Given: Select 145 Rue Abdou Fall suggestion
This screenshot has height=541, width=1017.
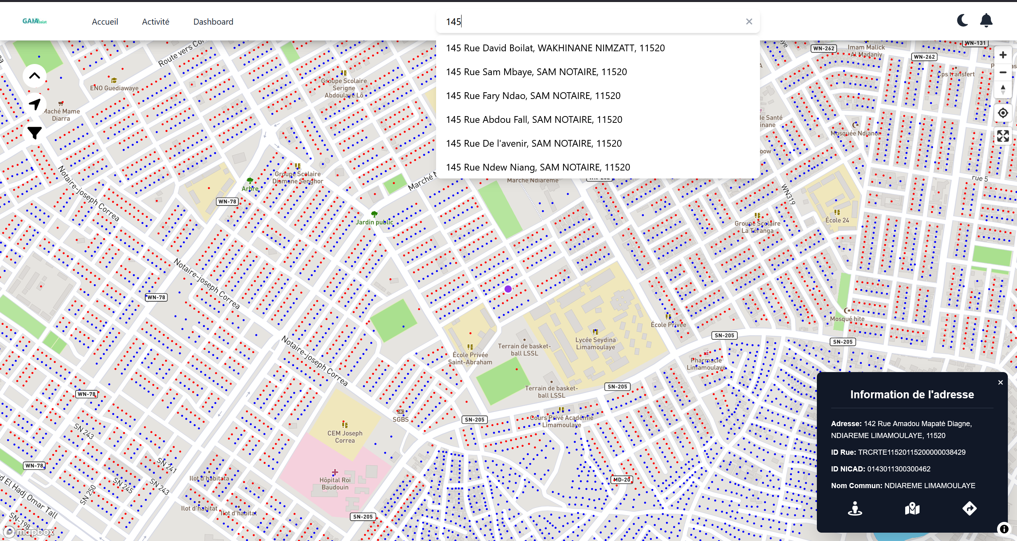Looking at the screenshot, I should pos(598,120).
